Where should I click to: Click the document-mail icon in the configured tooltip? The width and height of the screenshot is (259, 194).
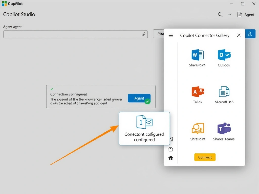[x=144, y=122]
